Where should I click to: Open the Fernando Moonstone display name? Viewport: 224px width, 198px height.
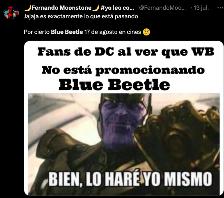point(62,8)
